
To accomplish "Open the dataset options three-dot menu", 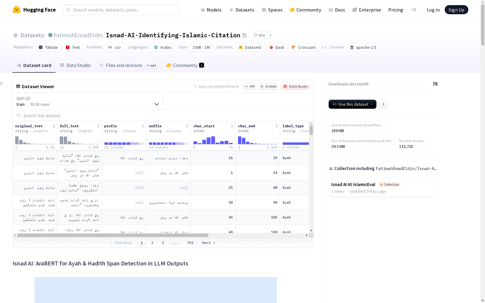I will pyautogui.click(x=383, y=104).
